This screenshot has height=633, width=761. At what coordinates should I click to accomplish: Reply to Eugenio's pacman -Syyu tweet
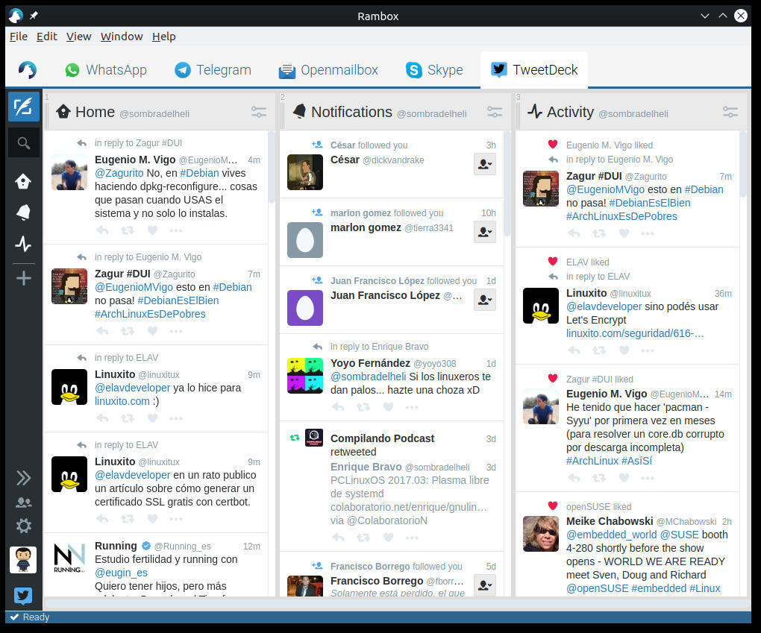pyautogui.click(x=574, y=478)
